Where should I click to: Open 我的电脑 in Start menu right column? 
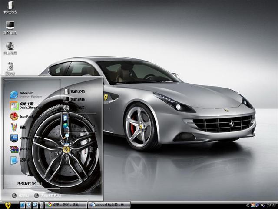pos(74,100)
